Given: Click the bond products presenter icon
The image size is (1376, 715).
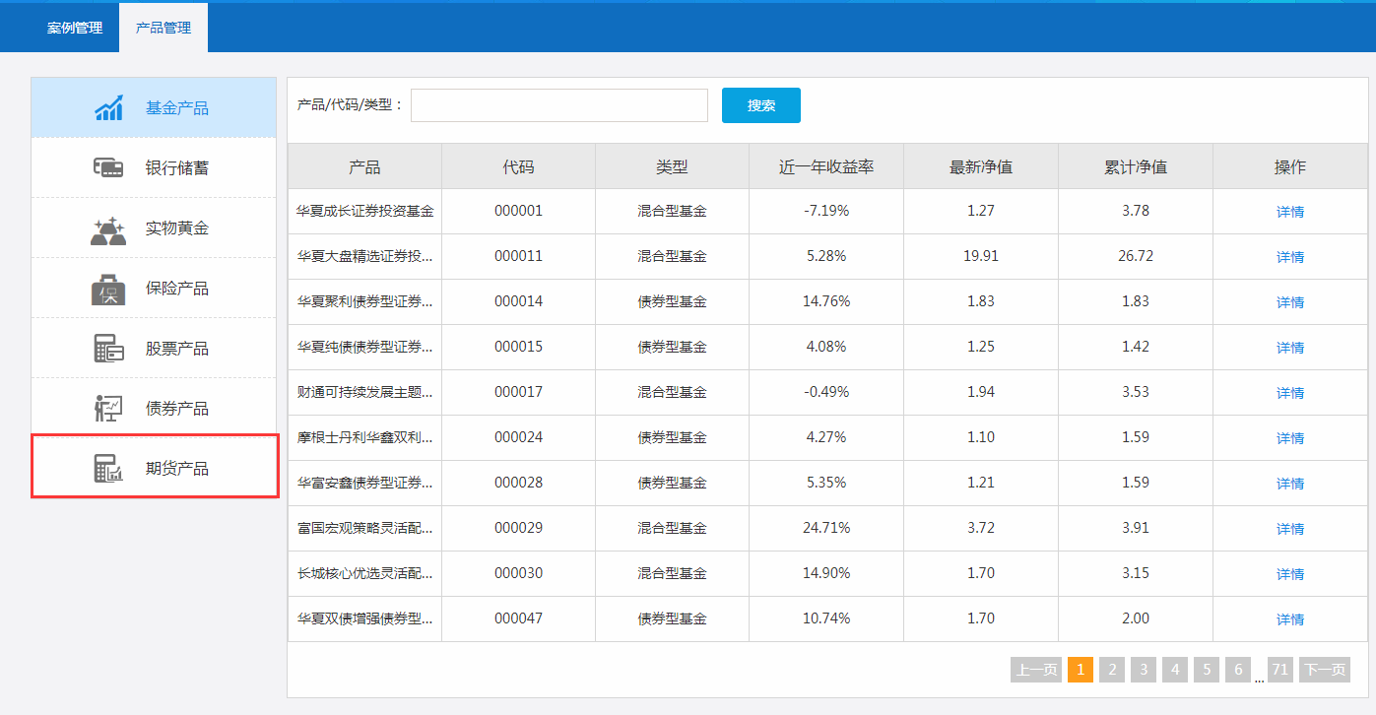Looking at the screenshot, I should 108,409.
